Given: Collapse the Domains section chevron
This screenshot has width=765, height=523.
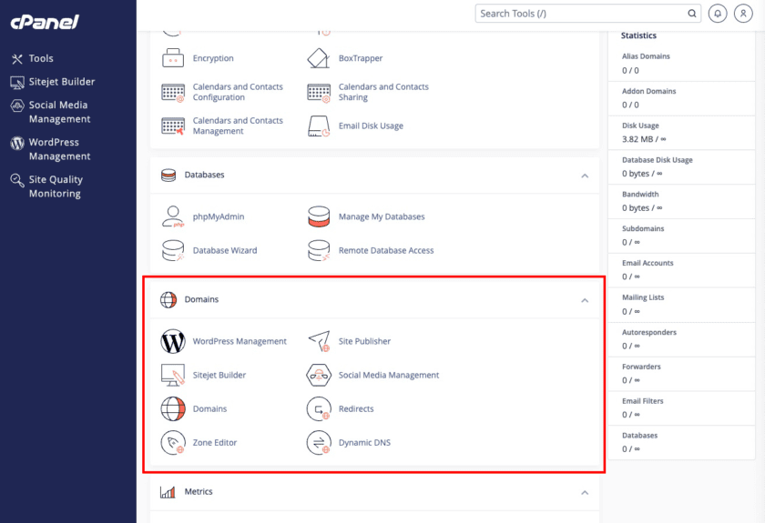Looking at the screenshot, I should [585, 300].
